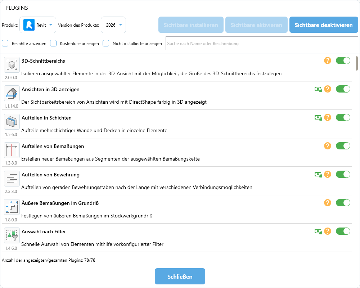The width and height of the screenshot is (360, 288).
Task: Turn off the Aufteilen in Schichten toggle
Action: (343, 117)
